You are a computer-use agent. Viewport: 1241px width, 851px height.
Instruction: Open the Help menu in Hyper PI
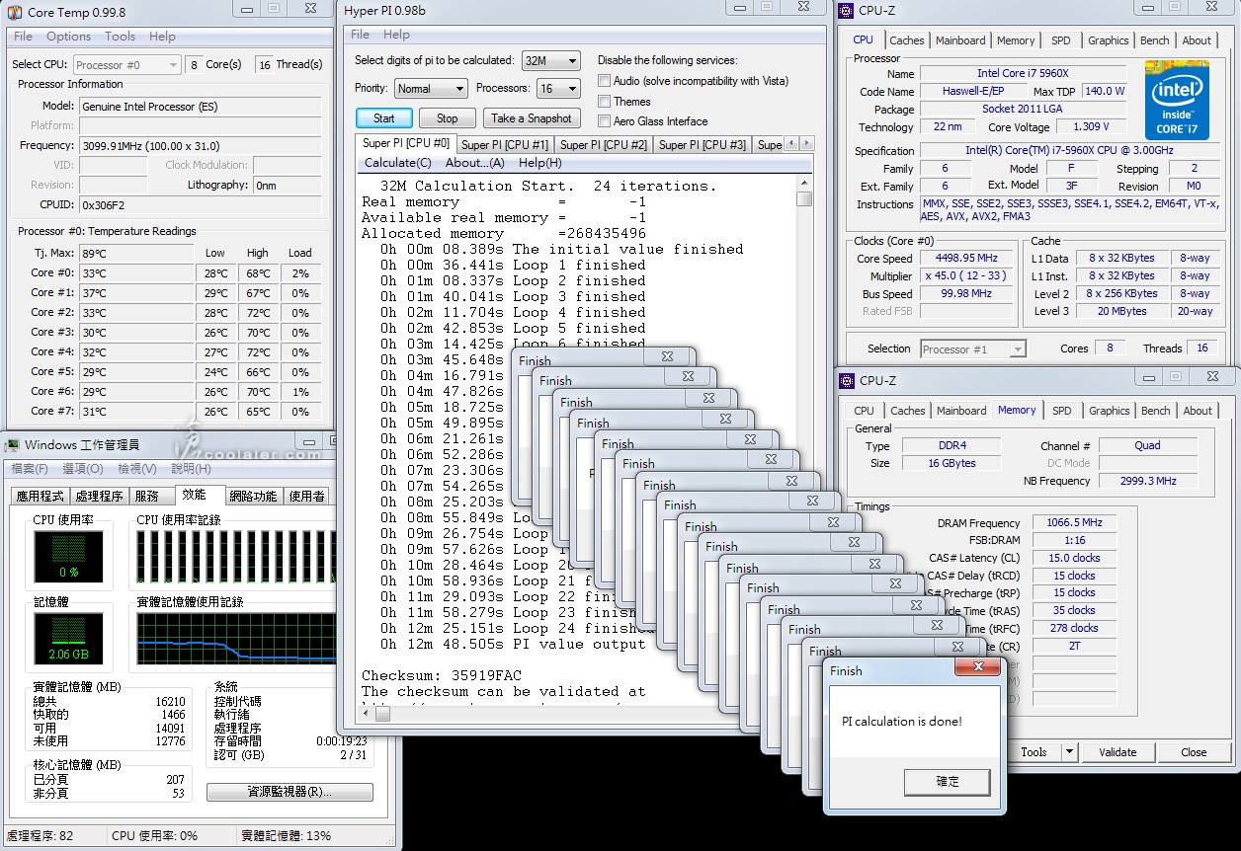click(396, 35)
